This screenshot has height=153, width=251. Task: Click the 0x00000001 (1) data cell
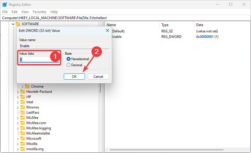pyautogui.click(x=207, y=37)
